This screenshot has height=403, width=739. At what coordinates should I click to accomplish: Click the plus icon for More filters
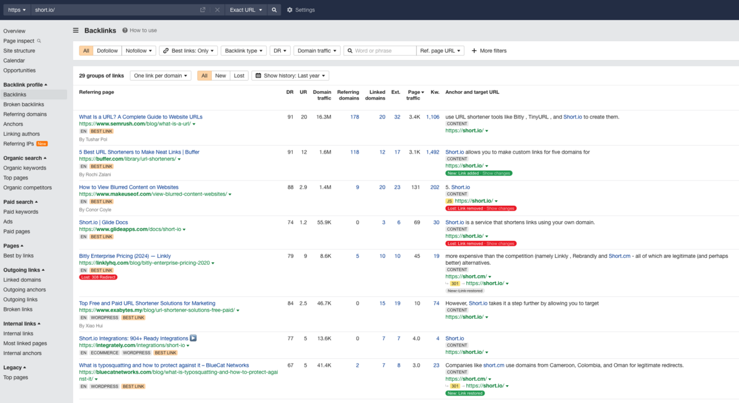click(x=474, y=51)
